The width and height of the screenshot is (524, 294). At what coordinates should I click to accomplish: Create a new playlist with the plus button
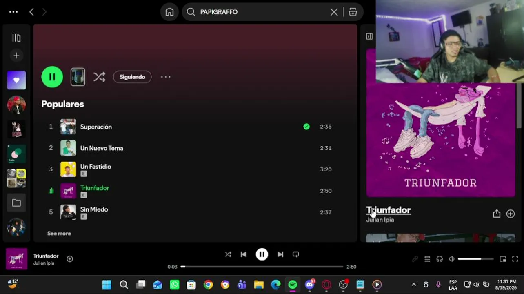(x=16, y=56)
